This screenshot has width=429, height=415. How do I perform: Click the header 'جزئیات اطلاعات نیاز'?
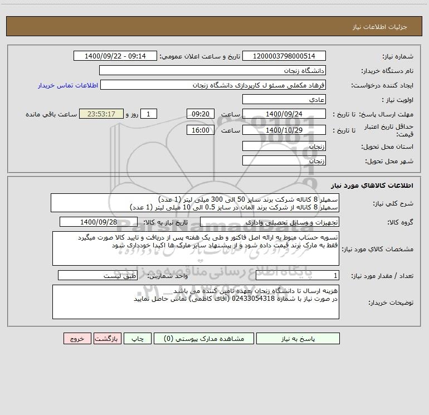coord(380,27)
